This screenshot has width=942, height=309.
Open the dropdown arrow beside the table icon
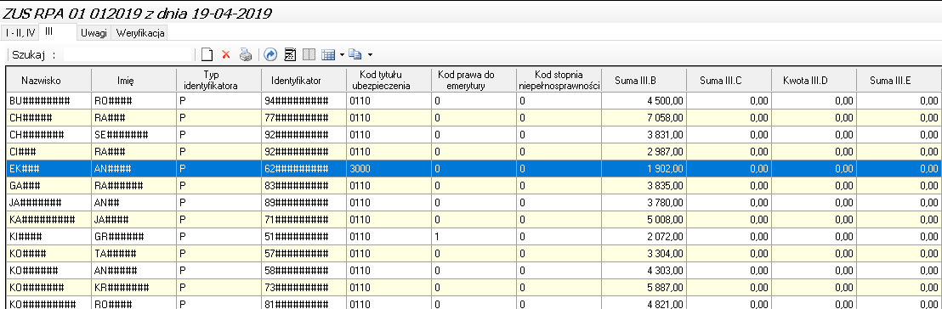point(342,55)
